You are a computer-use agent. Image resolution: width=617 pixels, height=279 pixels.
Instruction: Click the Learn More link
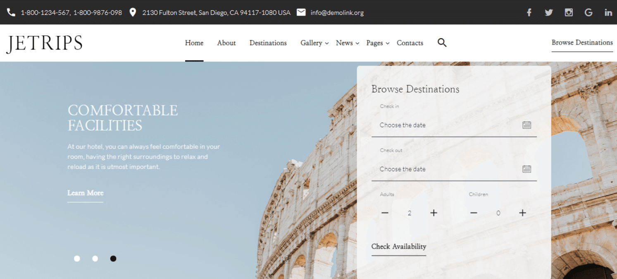85,193
